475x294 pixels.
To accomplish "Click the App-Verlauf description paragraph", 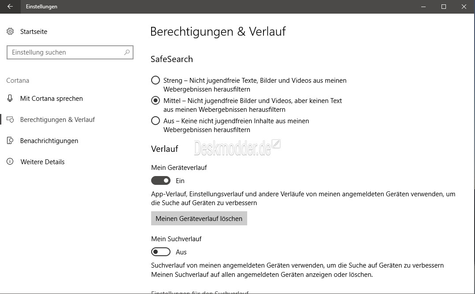I will pos(303,198).
